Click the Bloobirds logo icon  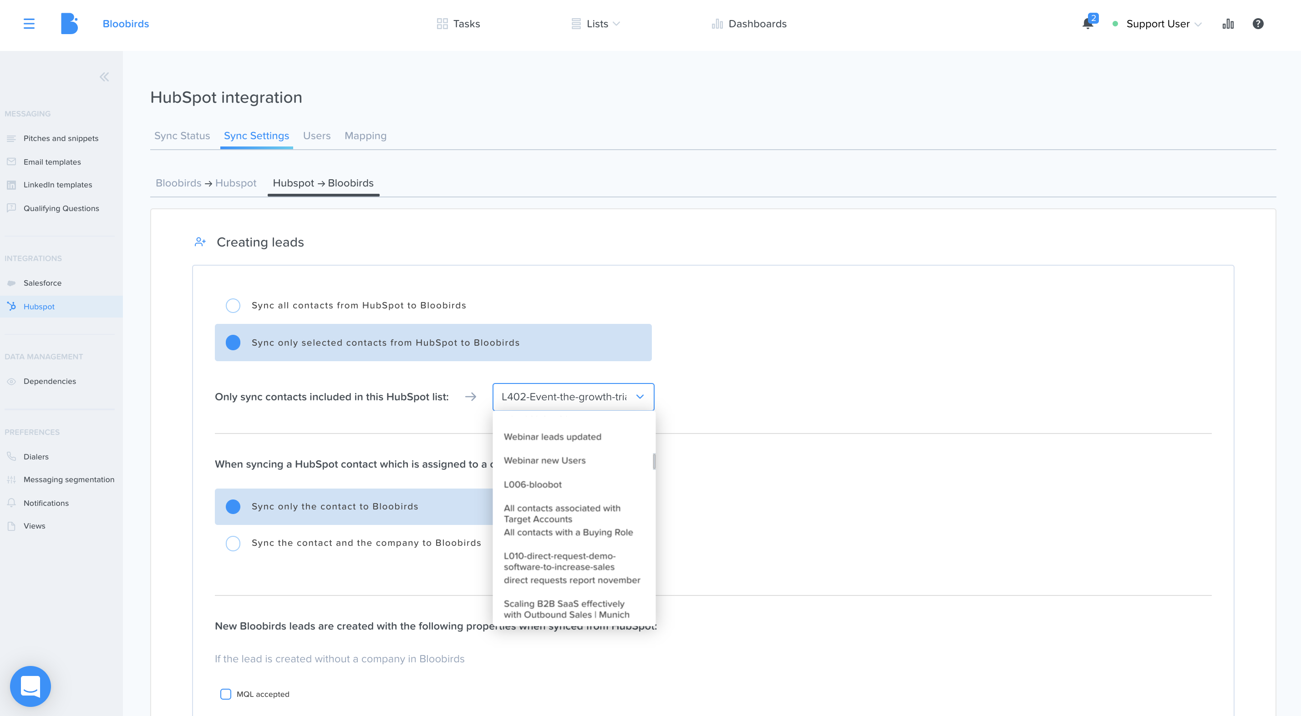pos(69,24)
